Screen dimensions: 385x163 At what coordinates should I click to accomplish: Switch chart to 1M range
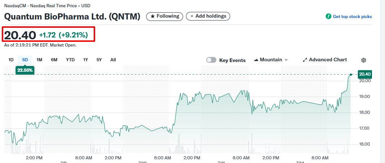click(39, 60)
